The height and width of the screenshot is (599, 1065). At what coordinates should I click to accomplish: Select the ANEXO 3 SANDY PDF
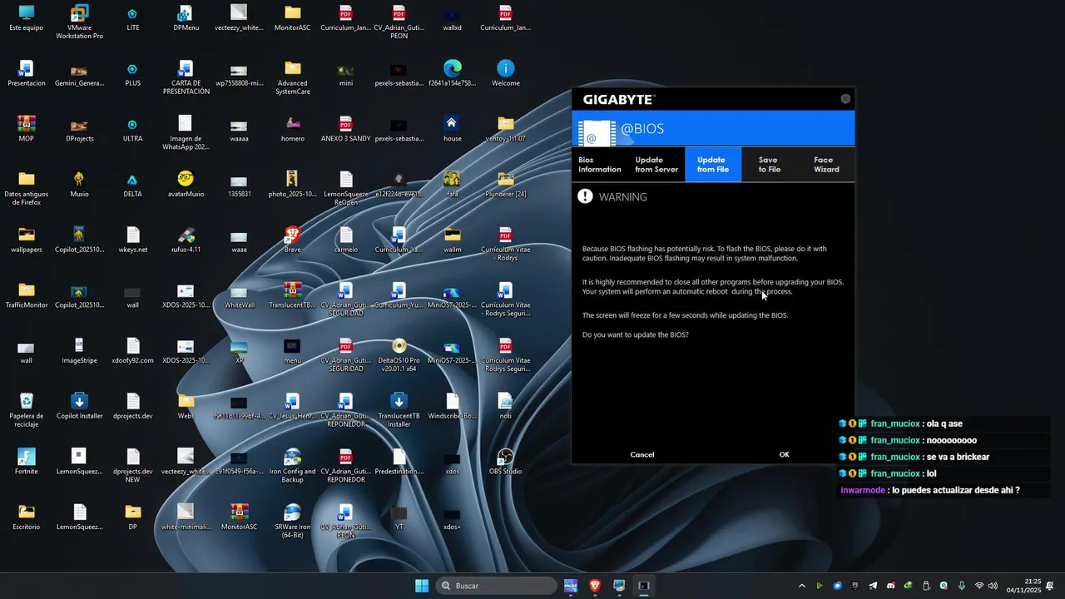(346, 129)
